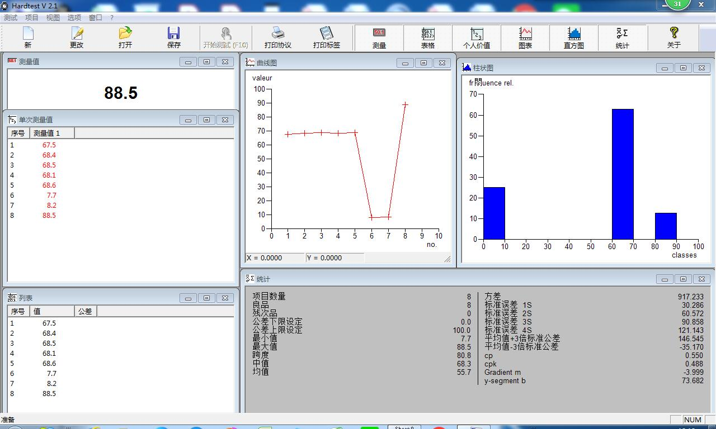Image resolution: width=716 pixels, height=429 pixels.
Task: Click the 新 (New) toolbar icon
Action: (x=28, y=37)
